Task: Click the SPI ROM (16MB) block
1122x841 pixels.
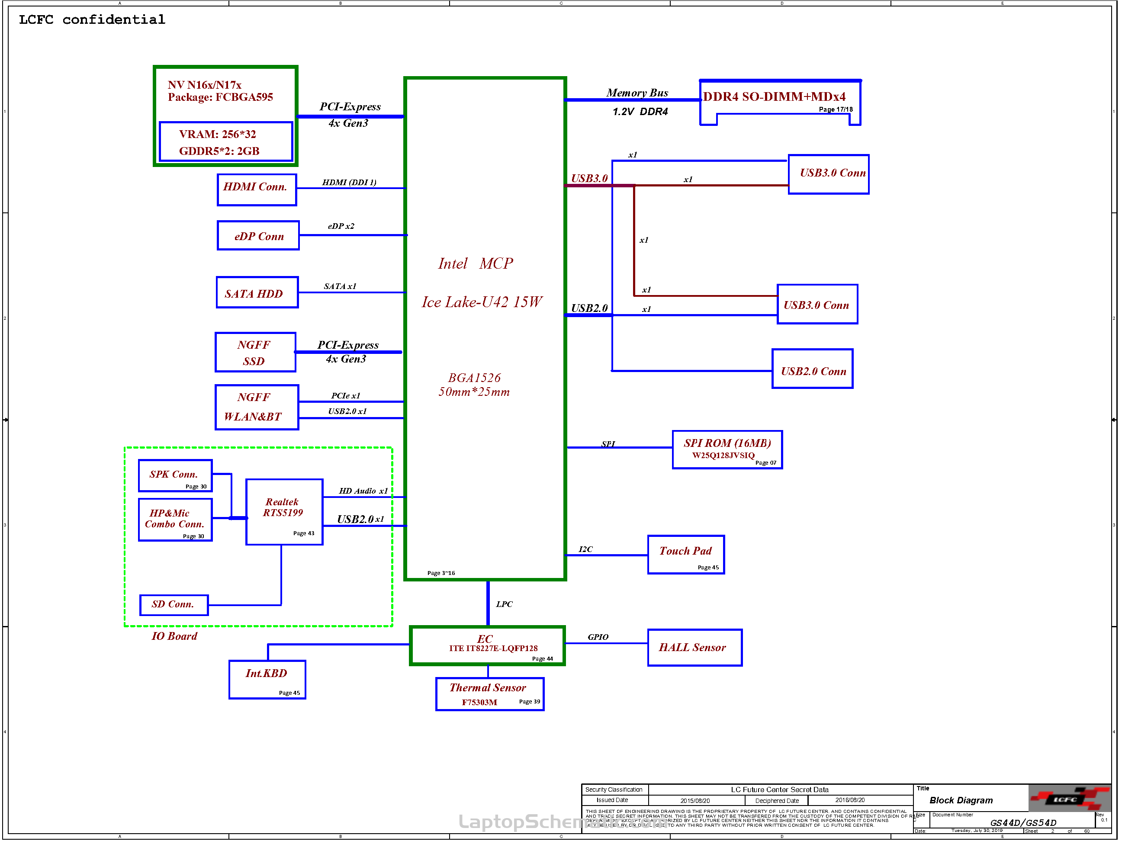Action: pyautogui.click(x=727, y=450)
